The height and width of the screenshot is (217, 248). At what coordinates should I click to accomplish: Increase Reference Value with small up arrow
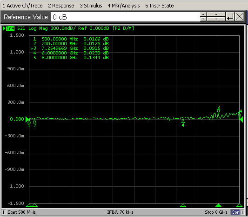tap(203, 14)
